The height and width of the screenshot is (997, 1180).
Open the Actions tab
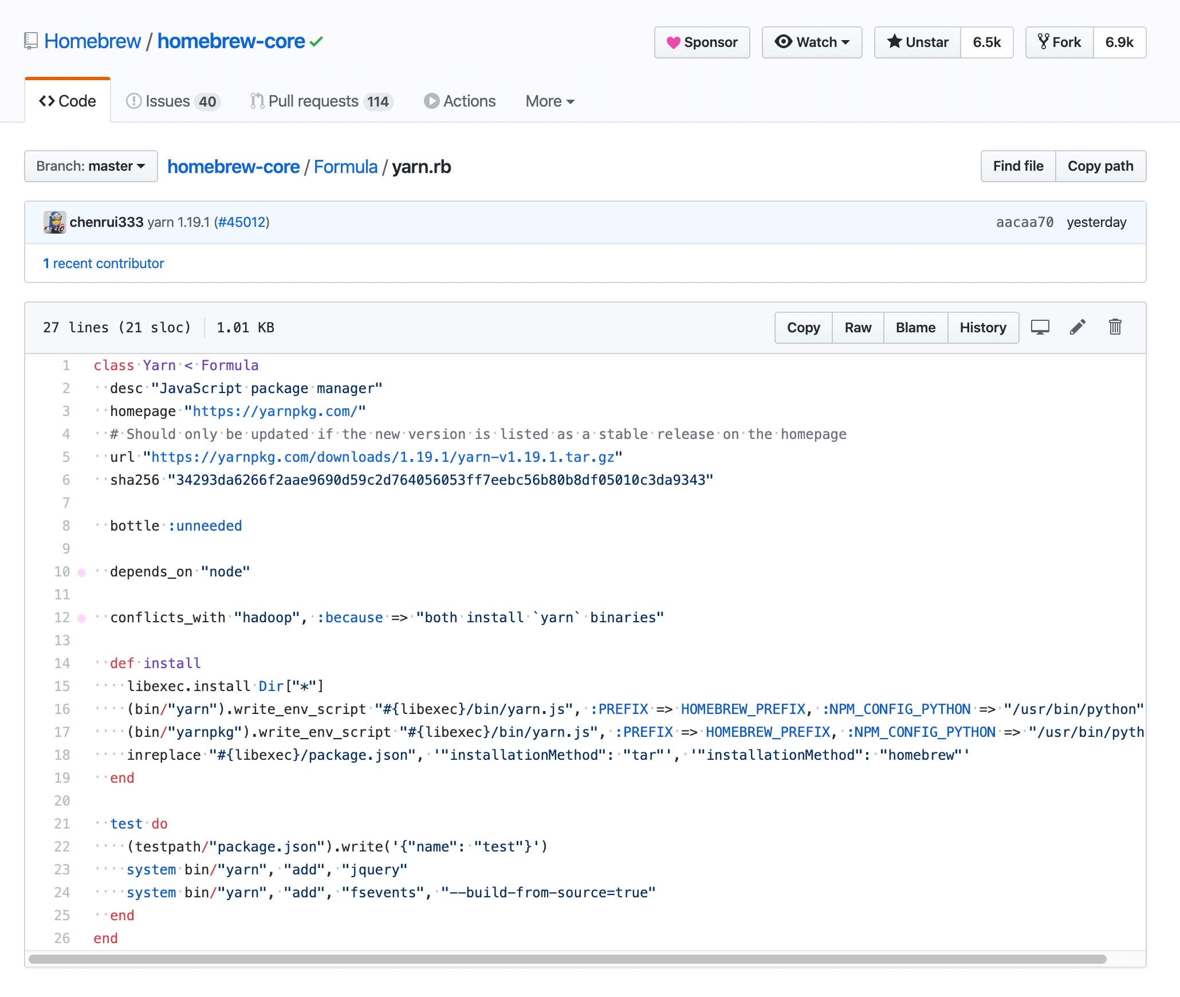tap(460, 101)
